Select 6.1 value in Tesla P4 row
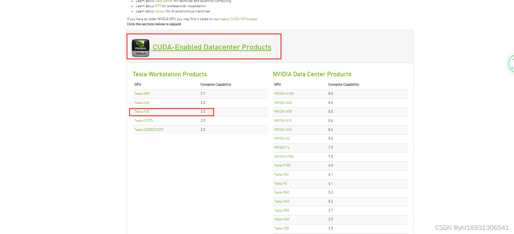This screenshot has width=514, height=234. coord(330,184)
